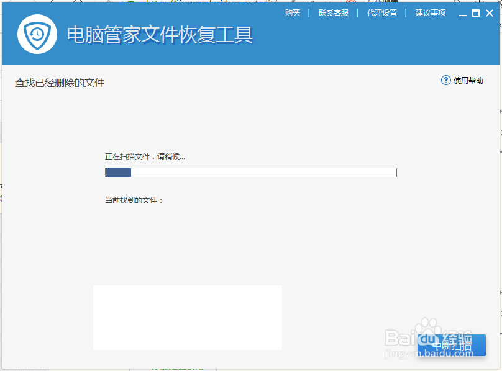Open the 购买 purchase link
This screenshot has width=502, height=371.
click(x=293, y=13)
